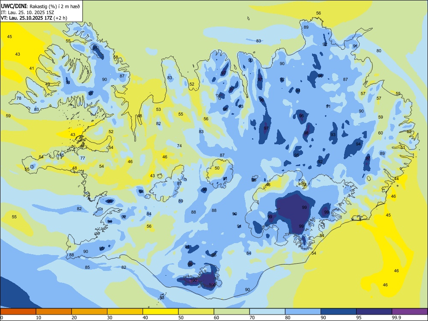Click the dark orange 0–10 legend swatch
Viewport: 428px width, 321px height.
click(x=18, y=312)
